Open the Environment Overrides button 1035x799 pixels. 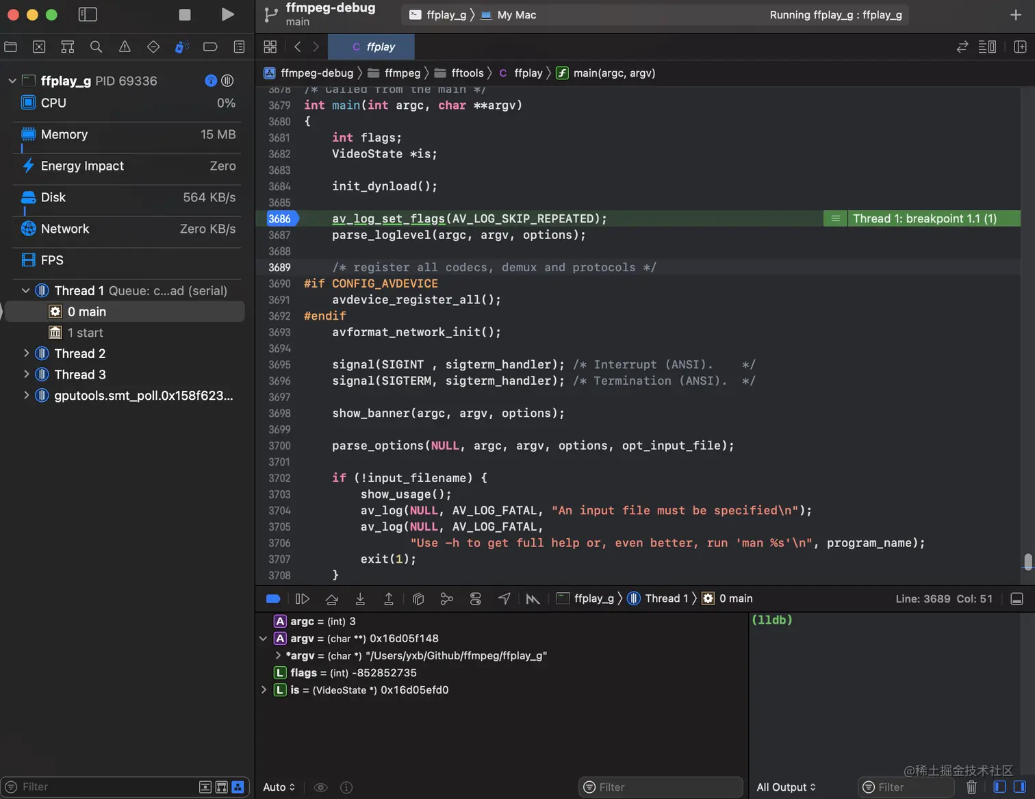tap(476, 598)
